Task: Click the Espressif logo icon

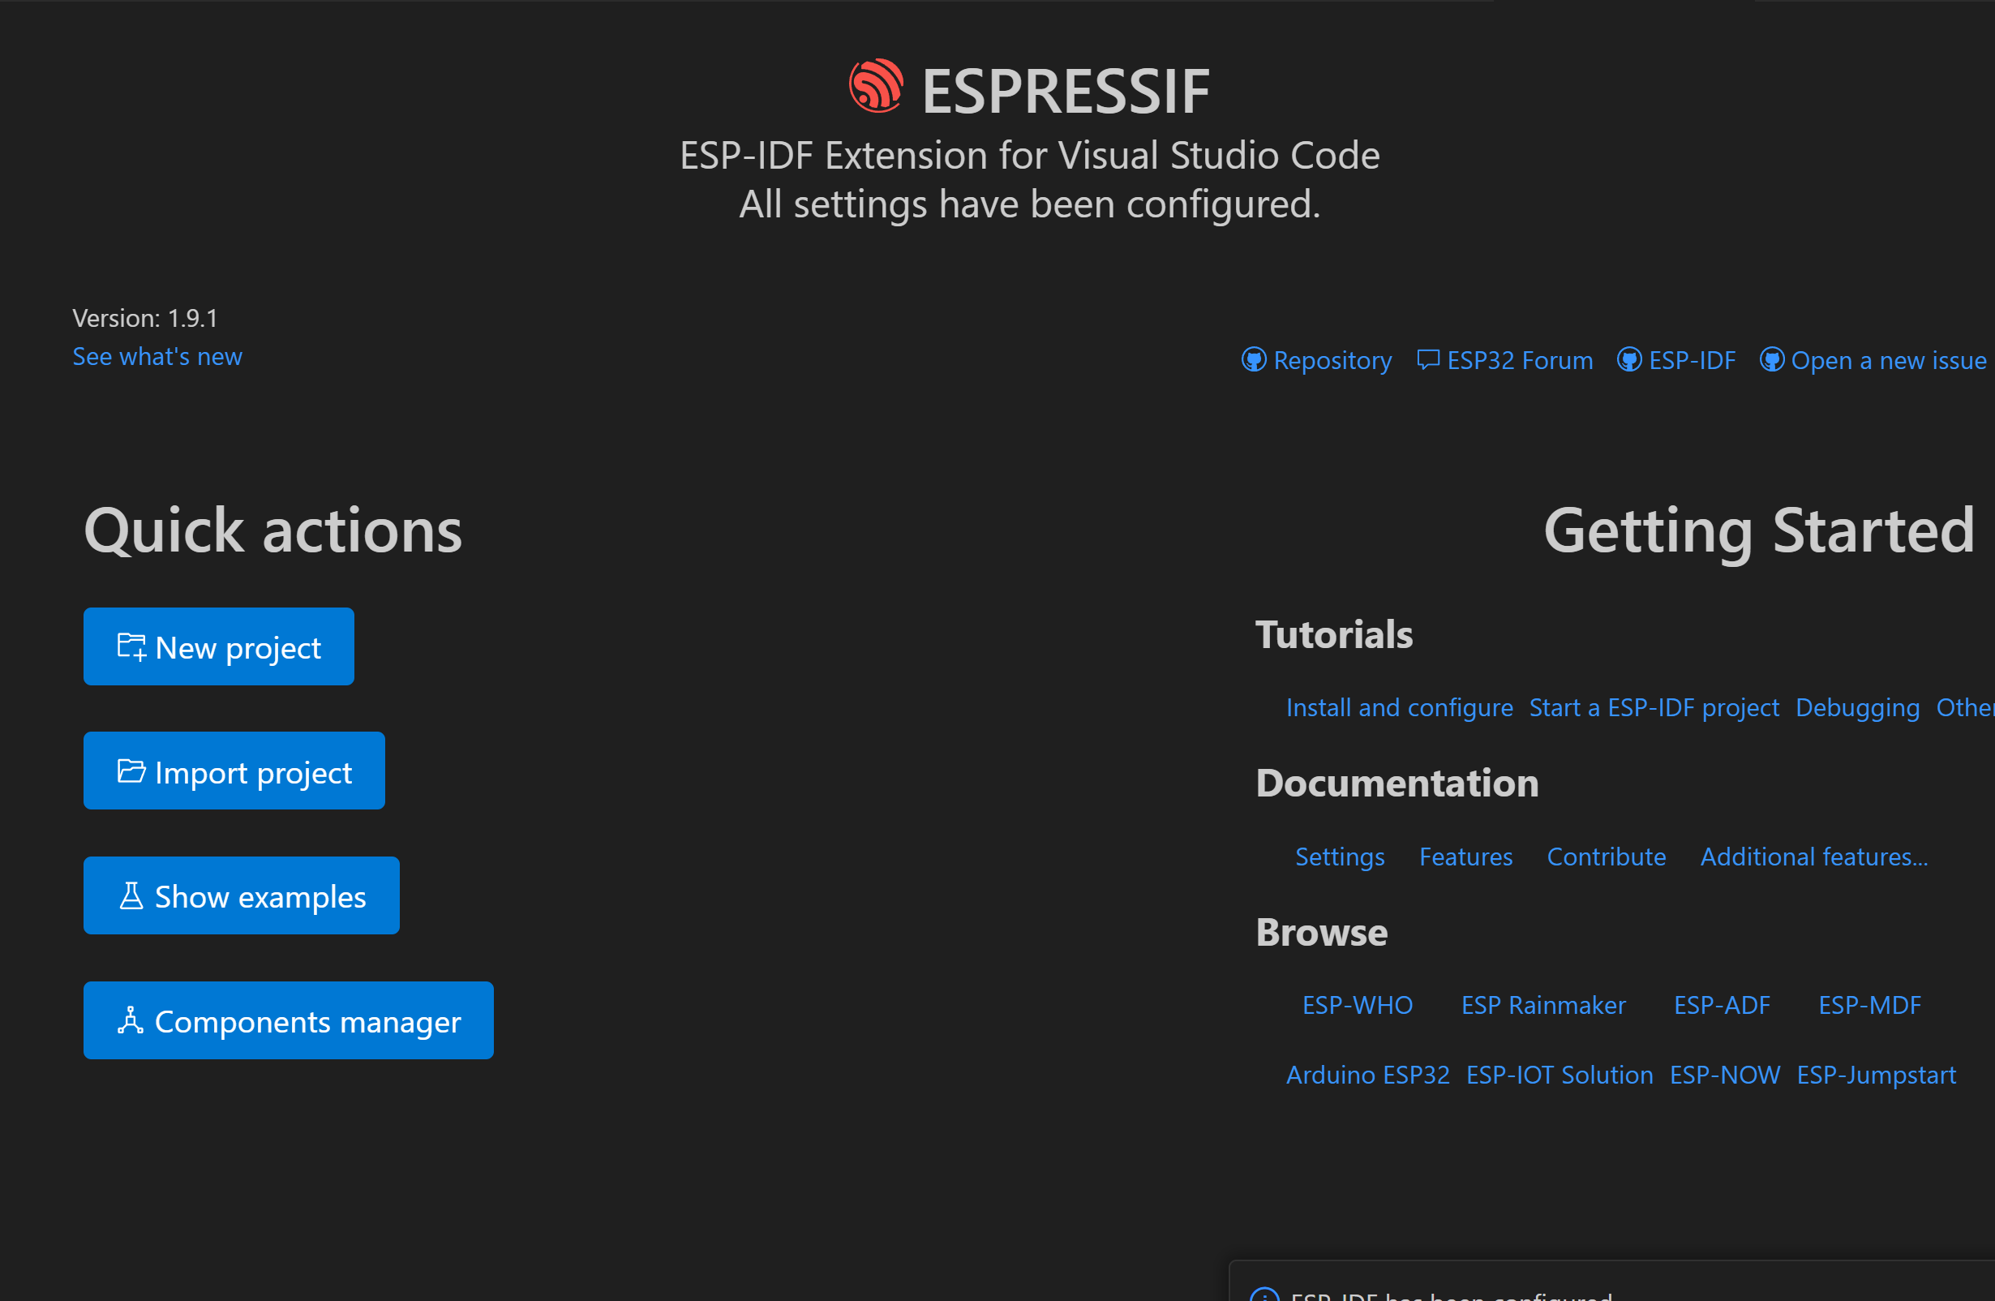Action: pos(875,86)
